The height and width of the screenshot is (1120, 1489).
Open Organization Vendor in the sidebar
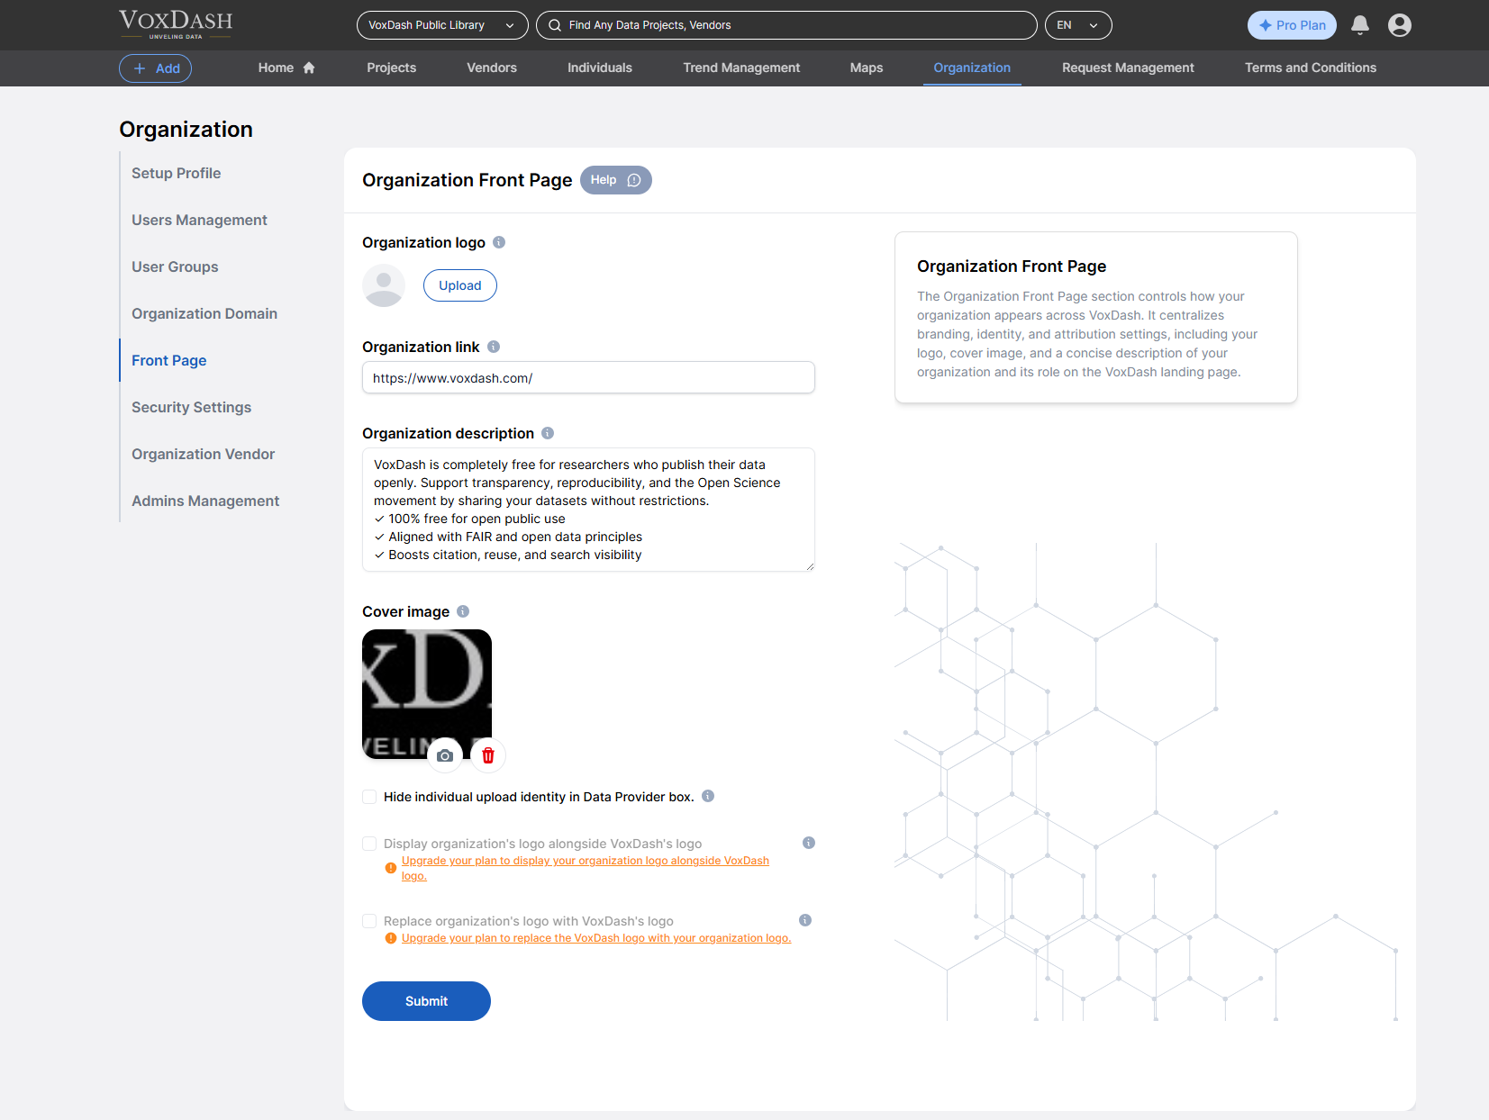[204, 454]
